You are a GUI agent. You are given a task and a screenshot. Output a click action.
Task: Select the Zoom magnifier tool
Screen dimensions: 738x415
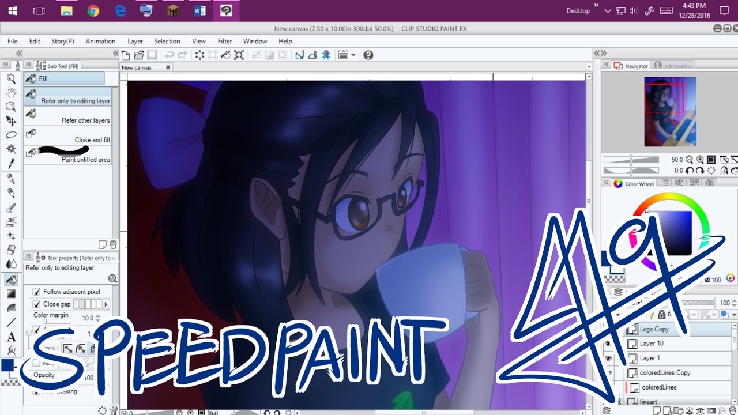pos(11,79)
